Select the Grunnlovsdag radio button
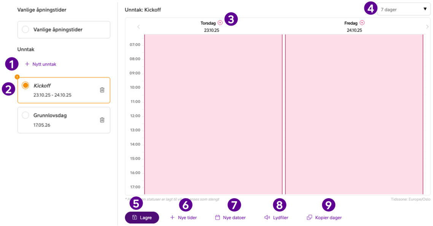Image resolution: width=433 pixels, height=226 pixels. pyautogui.click(x=25, y=115)
